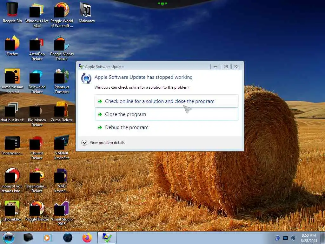The image size is (325, 244).
Task: Check online for a solution and close program
Action: [x=166, y=101]
